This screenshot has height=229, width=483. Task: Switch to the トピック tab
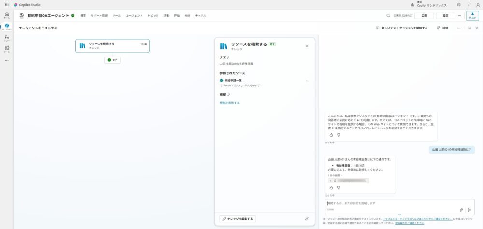pyautogui.click(x=153, y=16)
